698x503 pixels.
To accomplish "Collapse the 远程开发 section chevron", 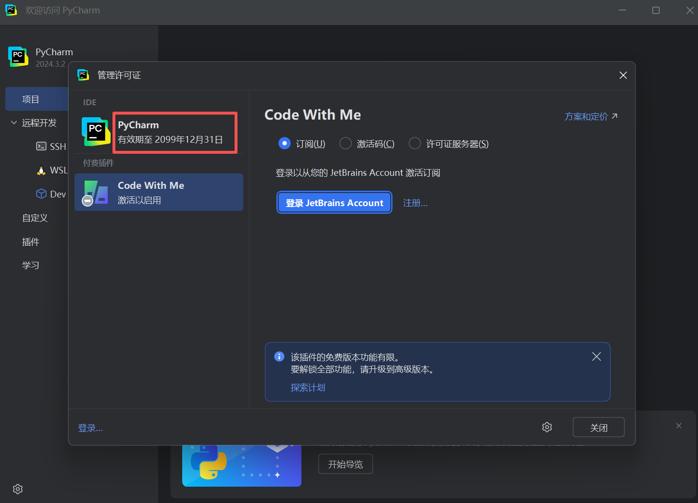I will [x=14, y=123].
